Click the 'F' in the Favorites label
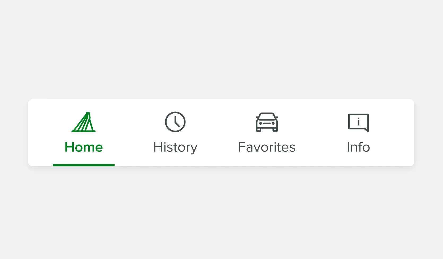Viewport: 443px width, 259px height. 241,147
